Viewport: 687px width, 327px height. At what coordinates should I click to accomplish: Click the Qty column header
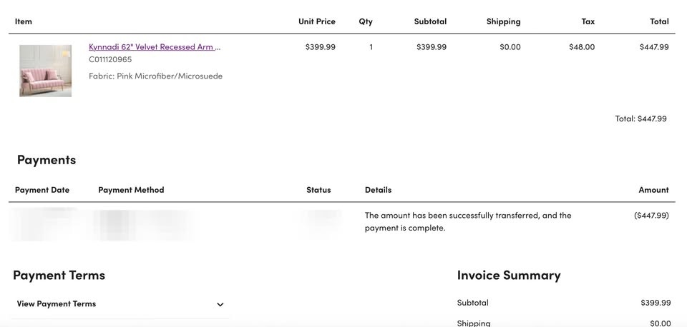coord(366,21)
